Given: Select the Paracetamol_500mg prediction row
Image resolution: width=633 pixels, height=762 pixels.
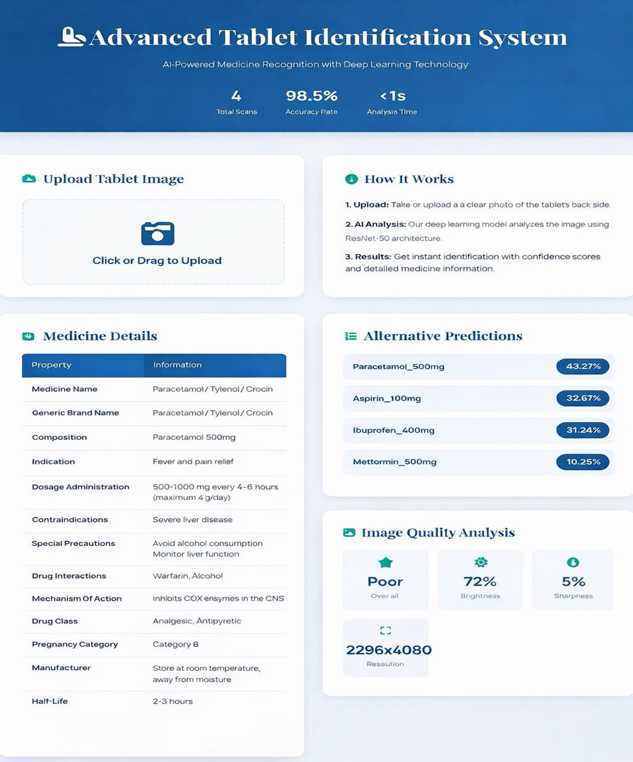Looking at the screenshot, I should (478, 367).
